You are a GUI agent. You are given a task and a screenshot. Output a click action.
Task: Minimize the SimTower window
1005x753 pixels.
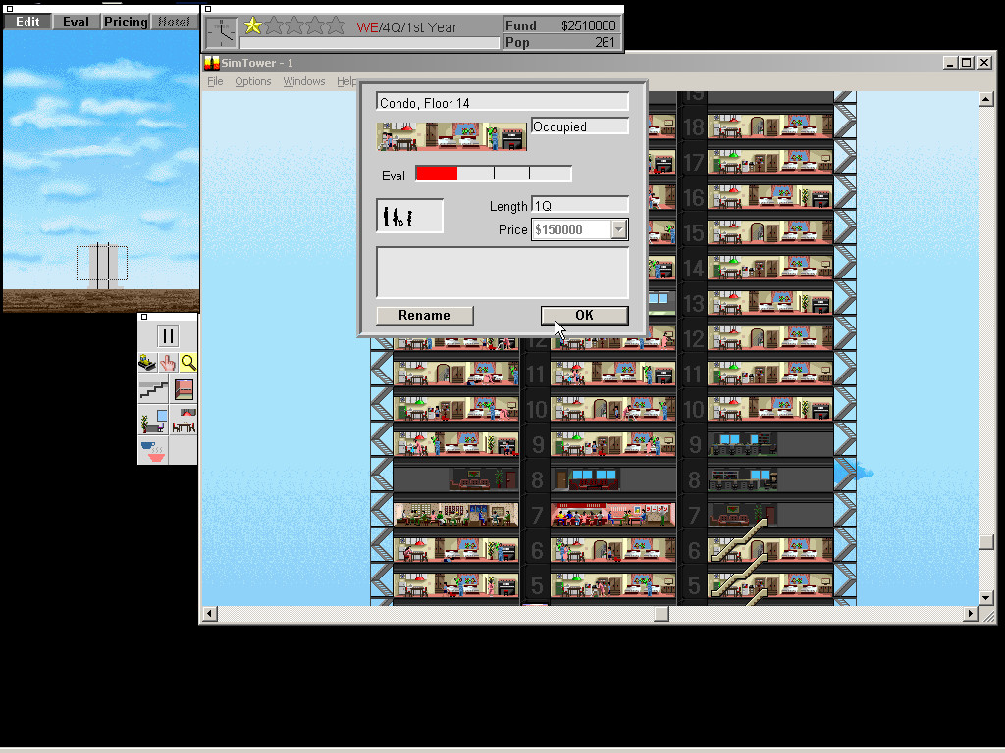click(951, 62)
